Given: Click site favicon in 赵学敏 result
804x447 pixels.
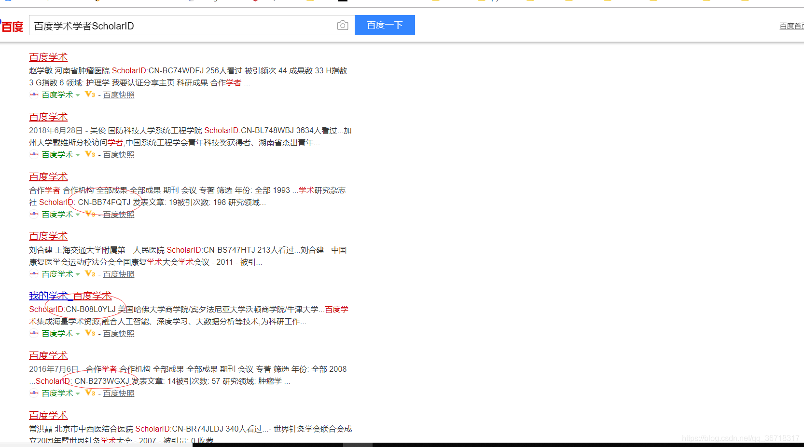Looking at the screenshot, I should (34, 95).
